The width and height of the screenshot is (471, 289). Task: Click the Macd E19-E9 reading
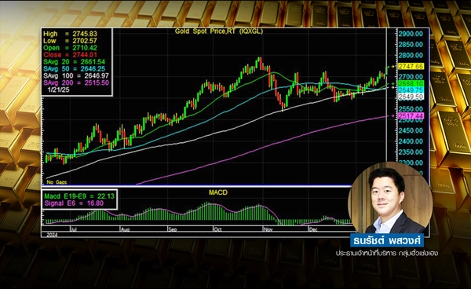point(79,196)
